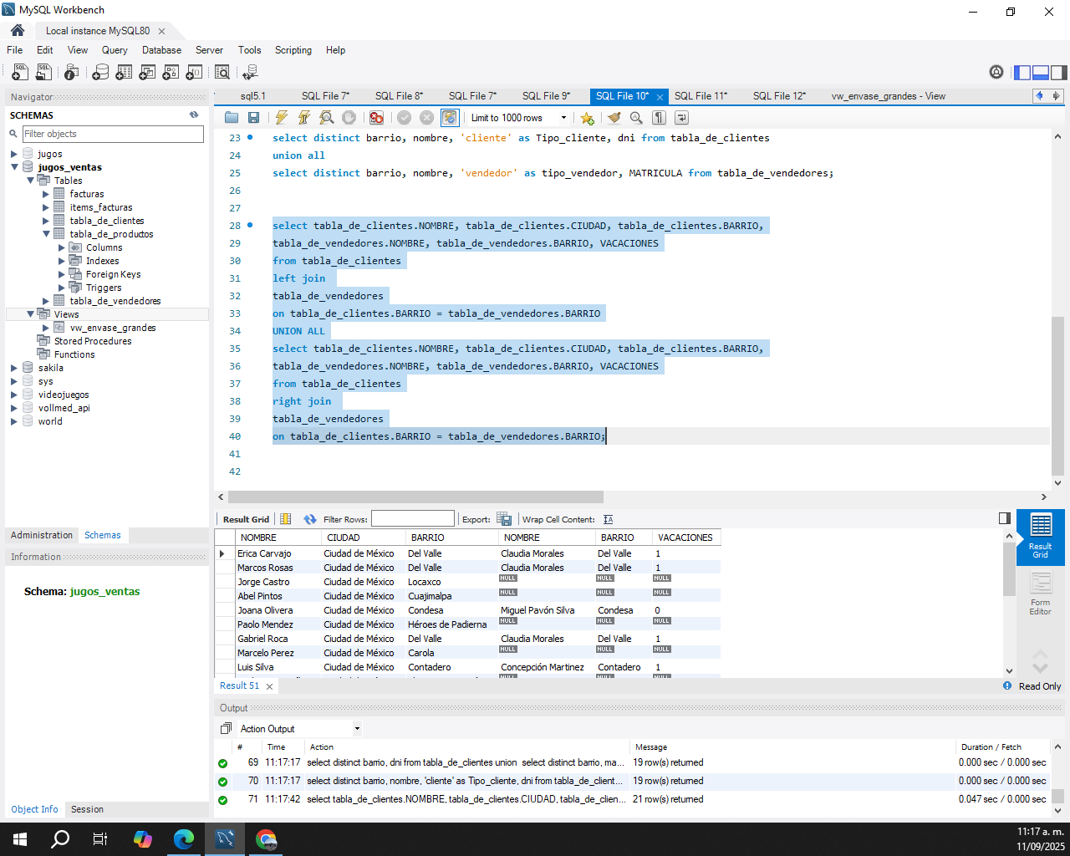The height and width of the screenshot is (856, 1070).
Task: Expand the jugos schema node
Action: coord(14,154)
